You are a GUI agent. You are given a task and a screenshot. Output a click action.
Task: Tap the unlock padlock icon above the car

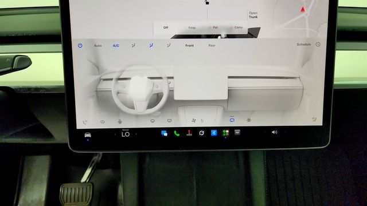click(x=207, y=2)
